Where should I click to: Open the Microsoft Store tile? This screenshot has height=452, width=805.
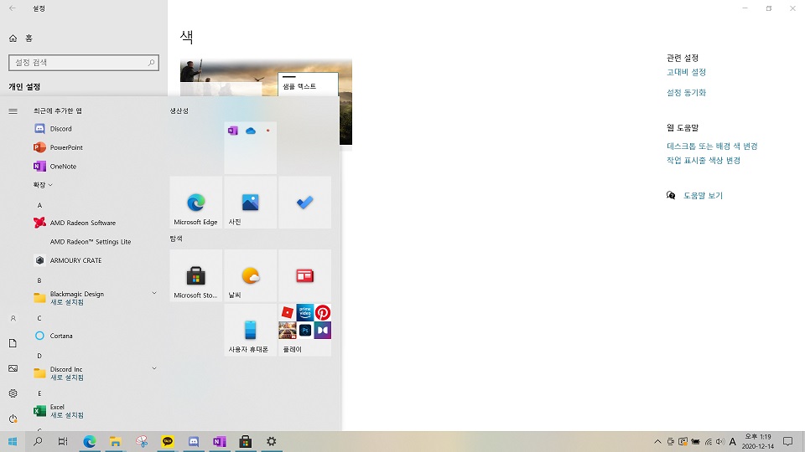(196, 275)
